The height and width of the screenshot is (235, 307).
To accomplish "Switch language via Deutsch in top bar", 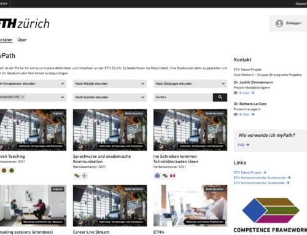I will (301, 4).
